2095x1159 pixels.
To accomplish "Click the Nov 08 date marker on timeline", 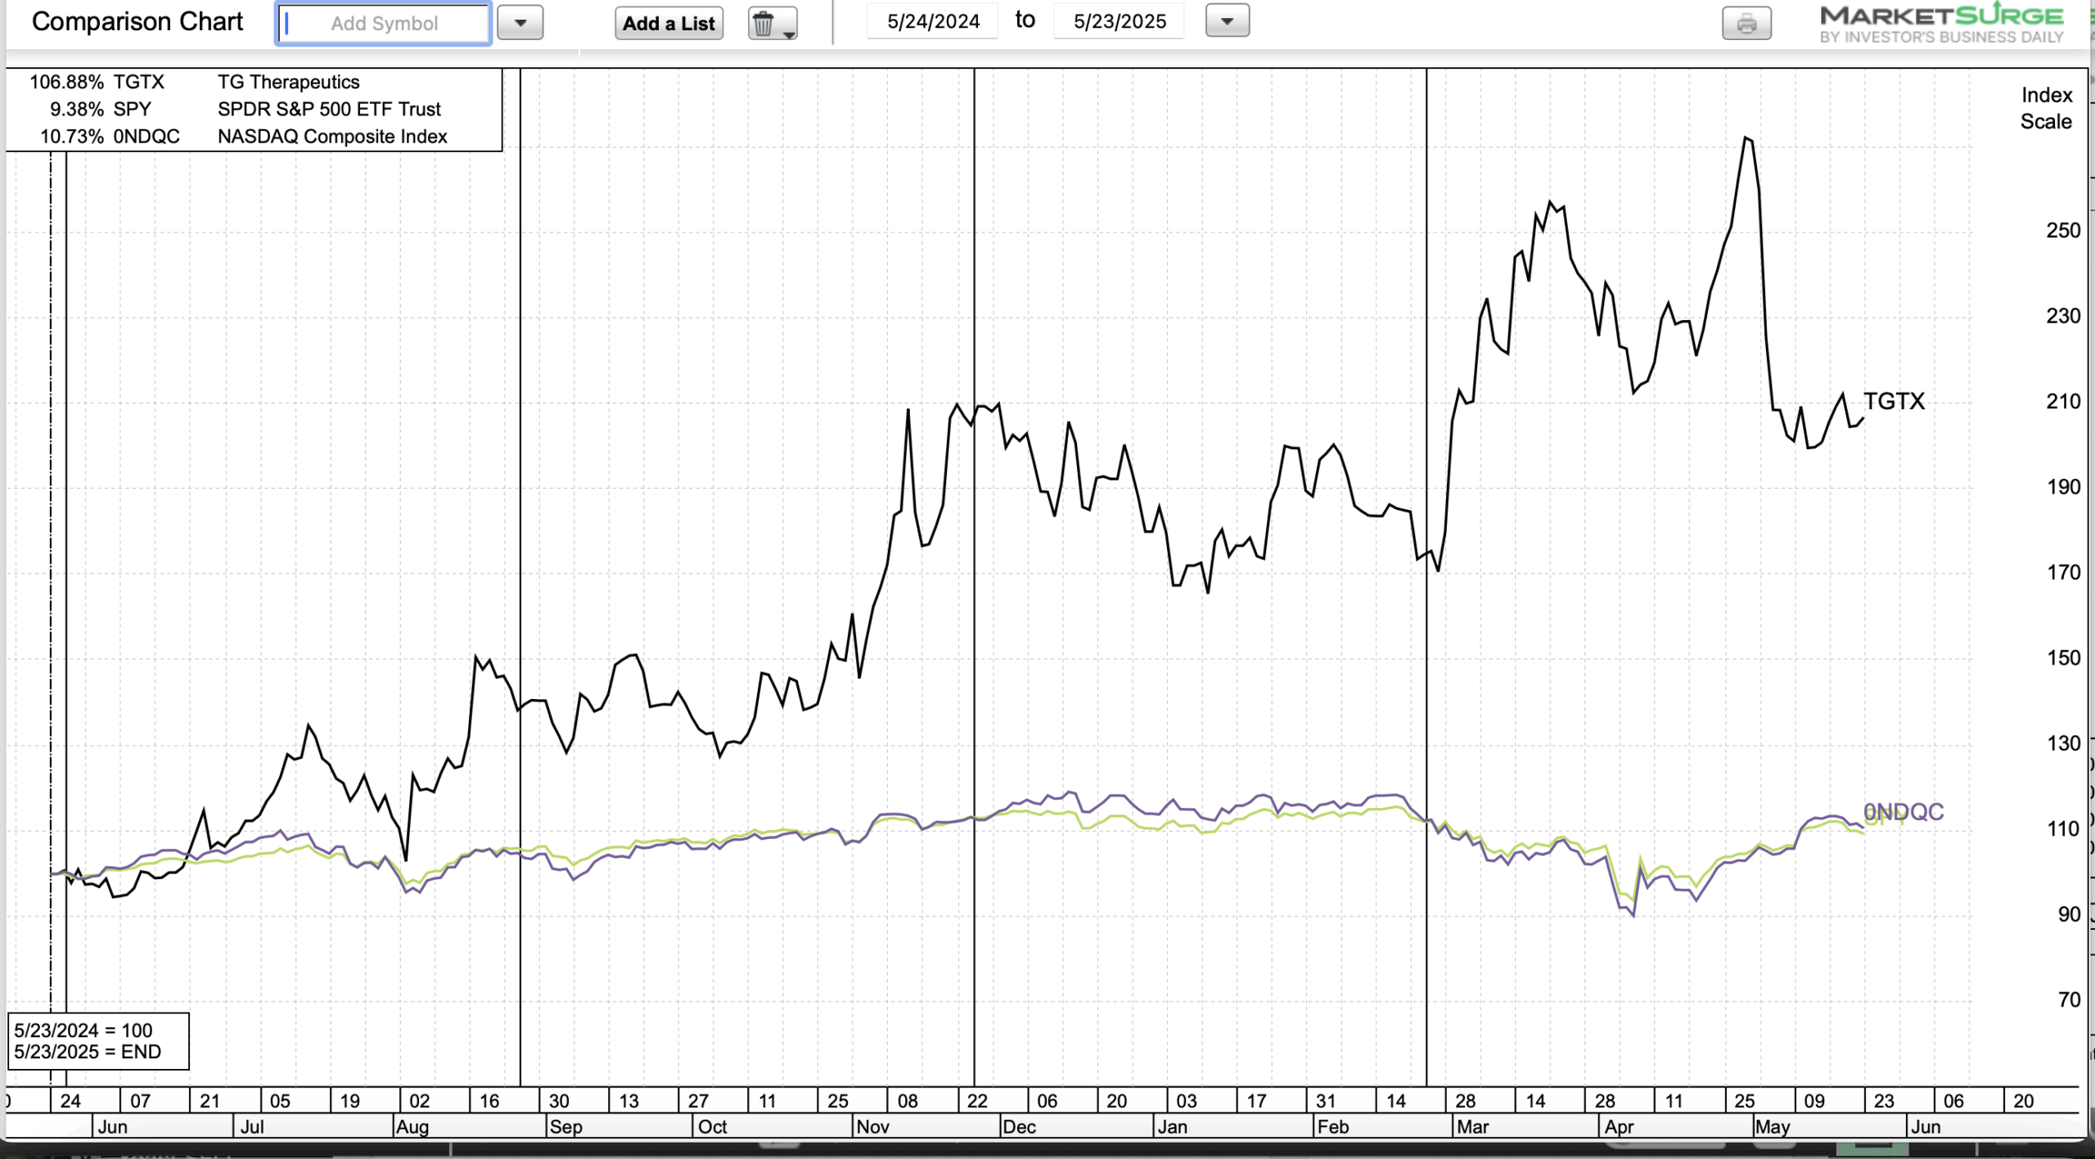I will (907, 1101).
